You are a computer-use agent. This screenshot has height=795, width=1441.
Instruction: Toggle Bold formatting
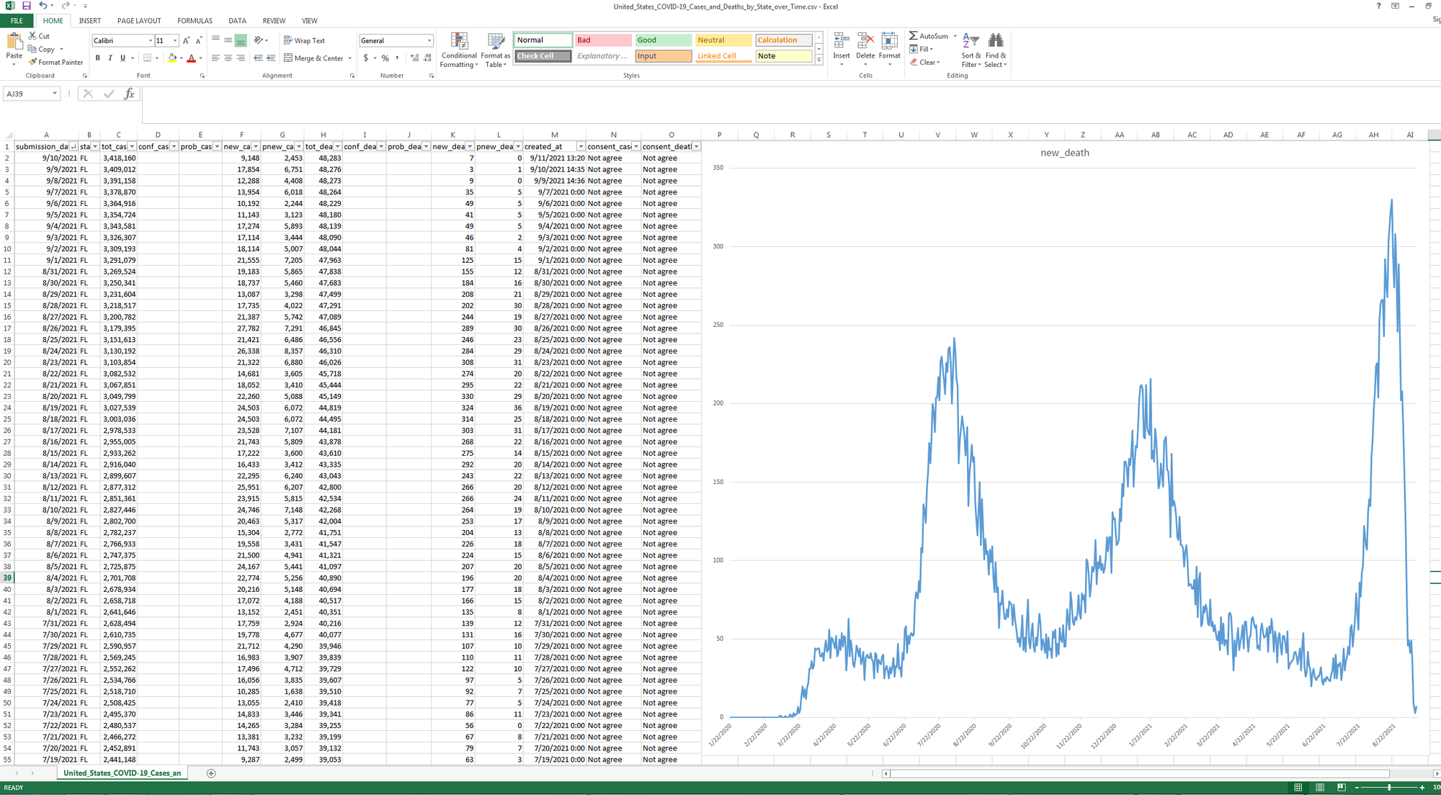[98, 58]
